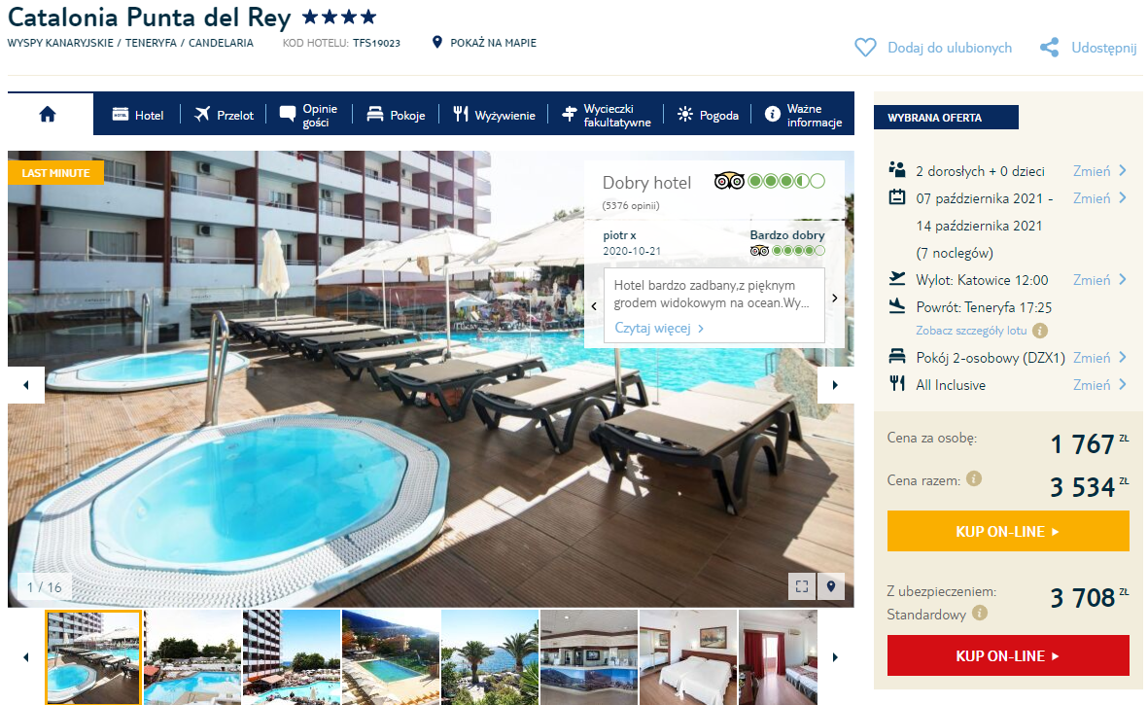1148x705 pixels.
Task: Open Czytaj więcej review link
Action: [x=659, y=328]
